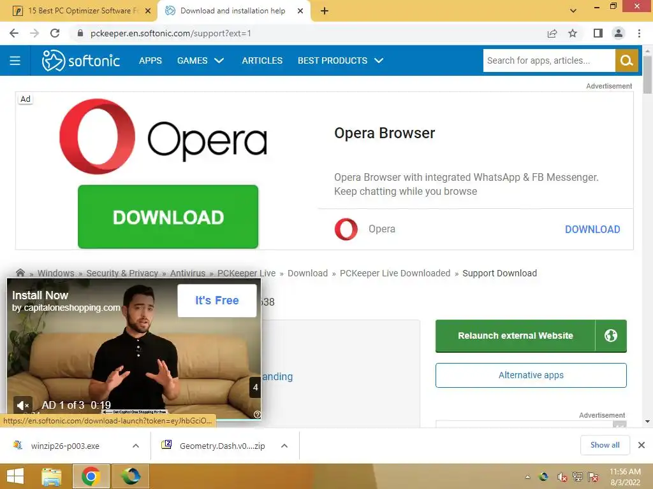653x489 pixels.
Task: Click the Opera logo in ad row
Action: 346,229
